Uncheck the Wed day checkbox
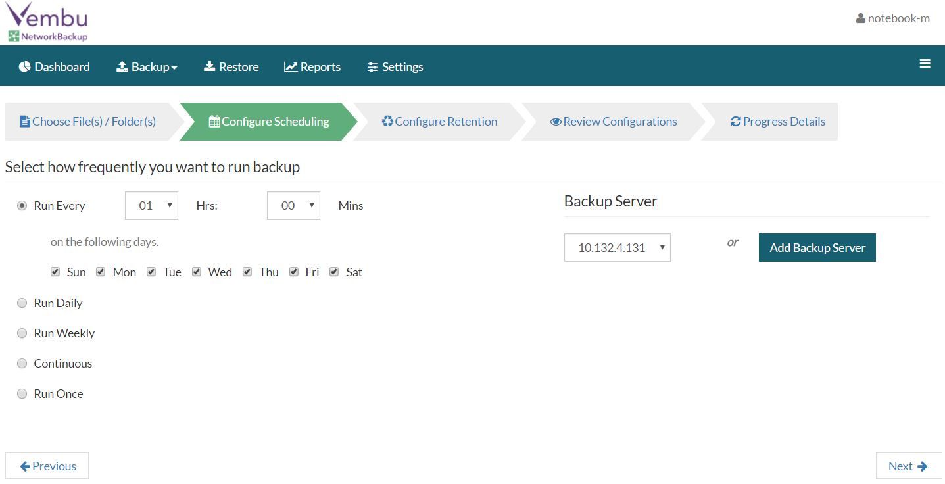This screenshot has height=484, width=945. pyautogui.click(x=197, y=271)
